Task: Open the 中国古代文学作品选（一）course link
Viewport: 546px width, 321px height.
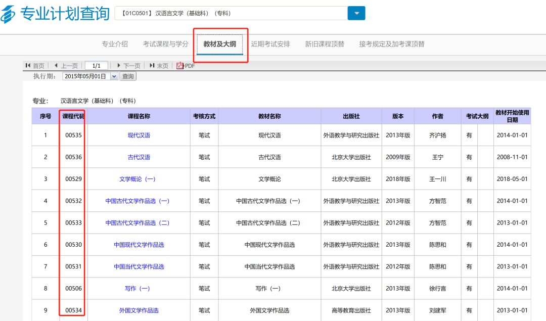Action: point(139,201)
